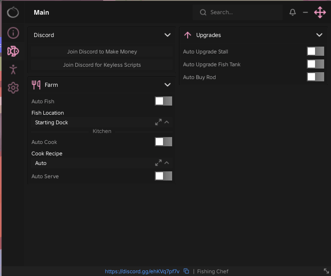Expand Fish Location list with arrows icon
Screen dimensions: 331x276
pos(158,122)
